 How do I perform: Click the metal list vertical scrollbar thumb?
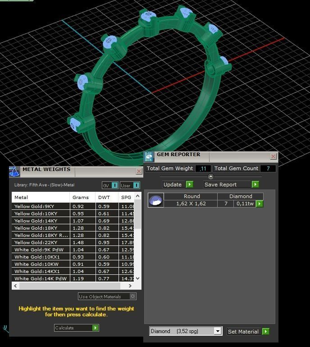(138, 214)
